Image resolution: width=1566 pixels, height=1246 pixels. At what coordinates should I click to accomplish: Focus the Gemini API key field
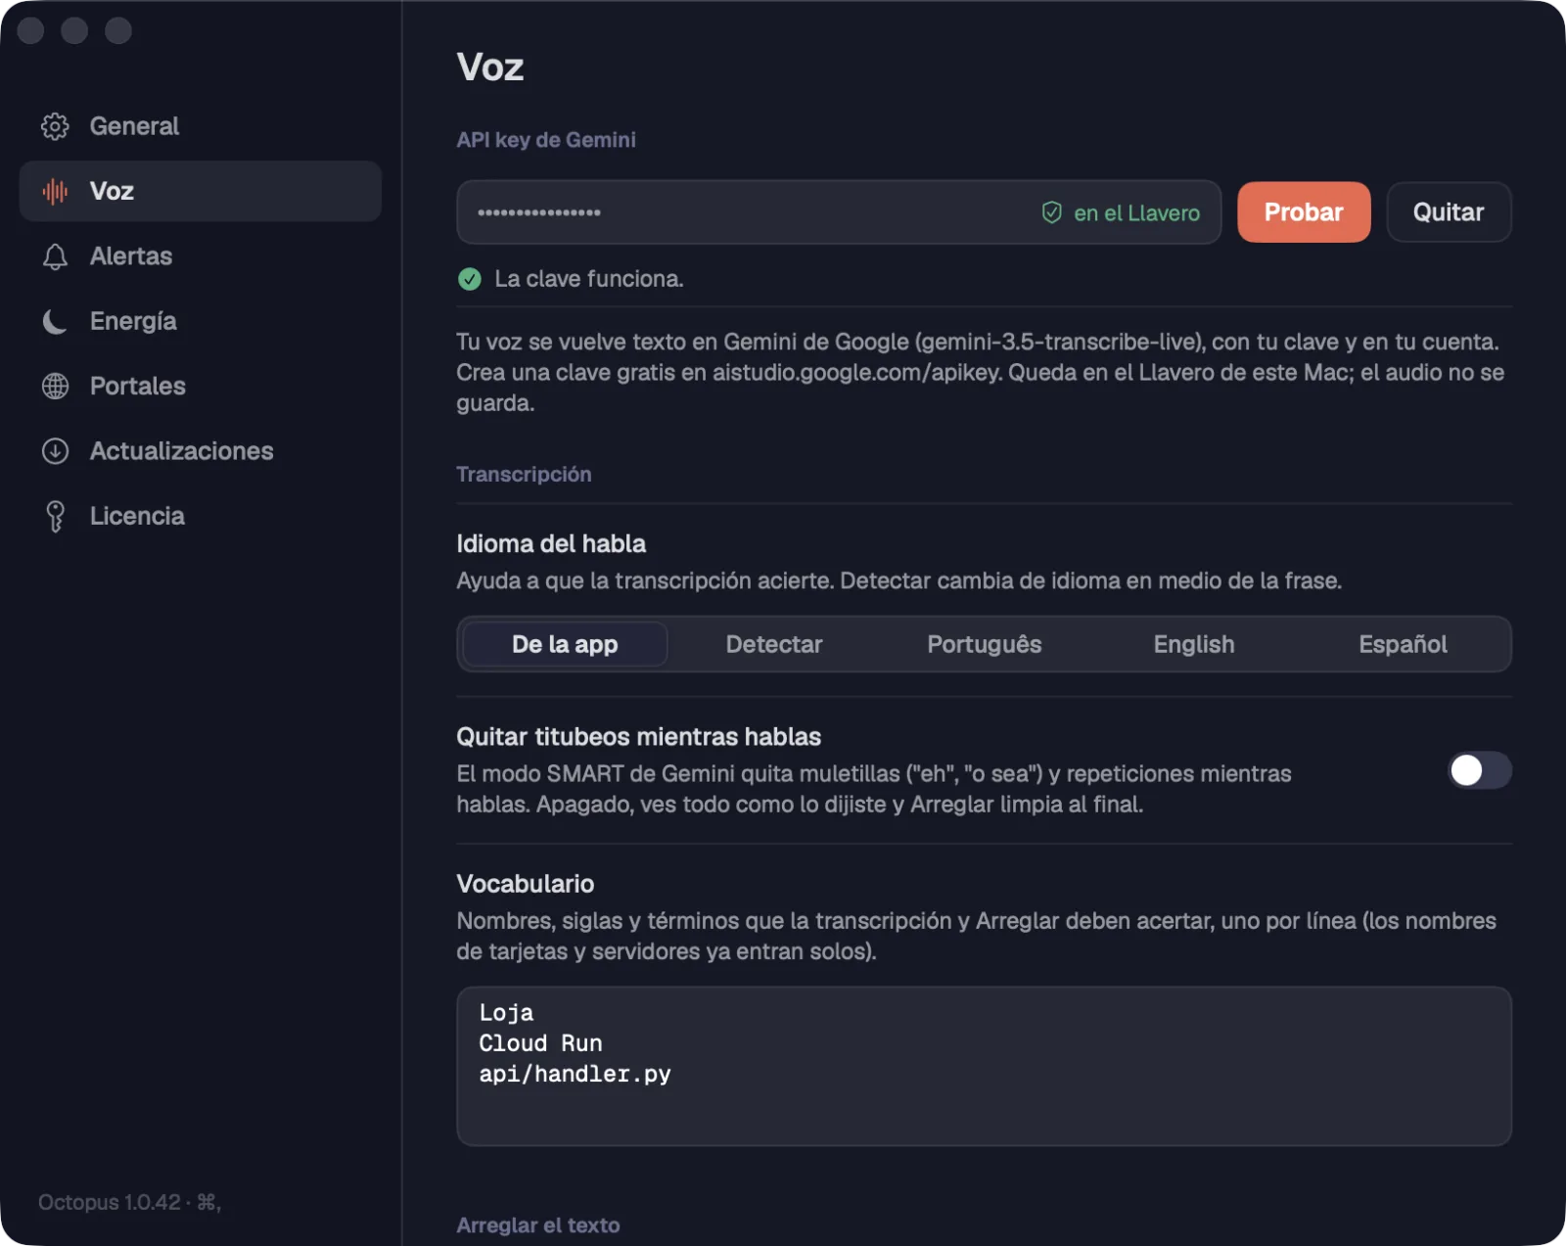tap(839, 212)
